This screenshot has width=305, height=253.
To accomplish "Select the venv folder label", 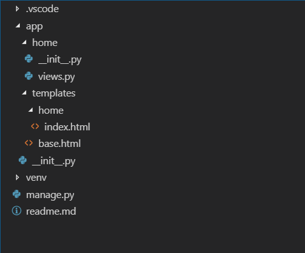I will point(36,178).
